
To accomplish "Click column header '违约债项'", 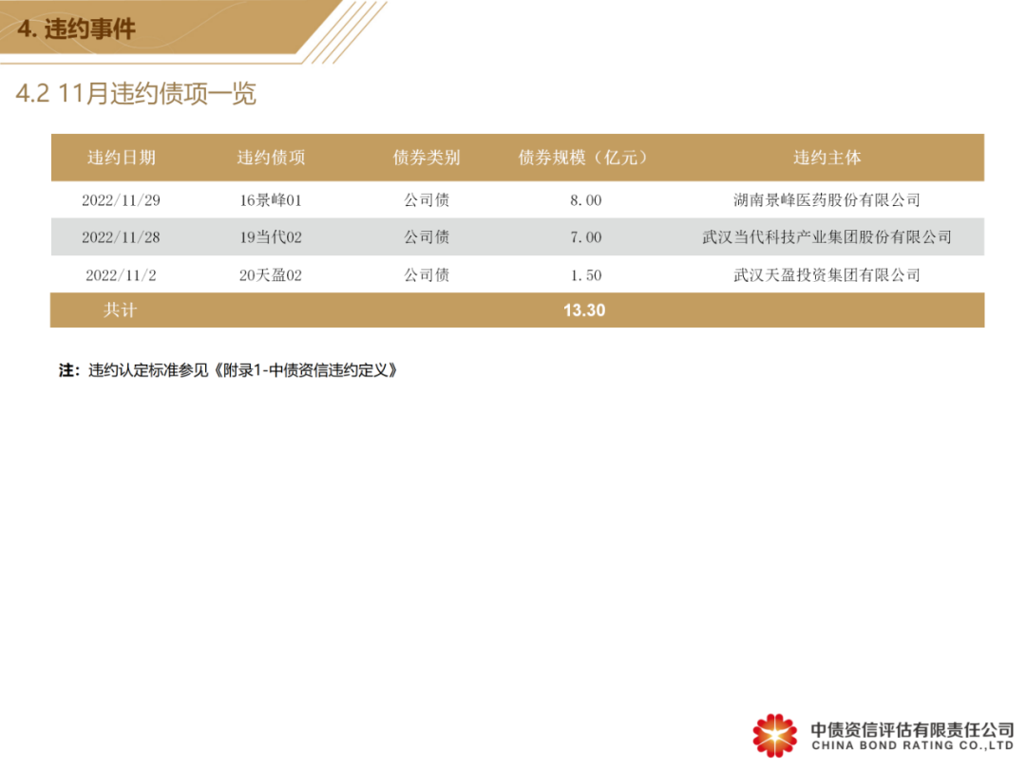I will [271, 158].
